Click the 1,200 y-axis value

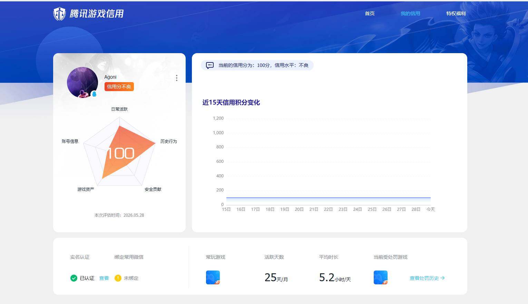(218, 118)
